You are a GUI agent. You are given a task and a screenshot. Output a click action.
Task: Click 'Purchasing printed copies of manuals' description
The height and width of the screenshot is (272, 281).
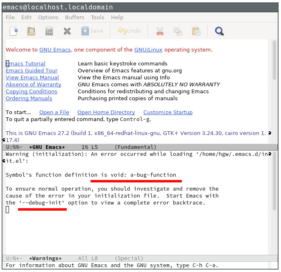(128, 99)
